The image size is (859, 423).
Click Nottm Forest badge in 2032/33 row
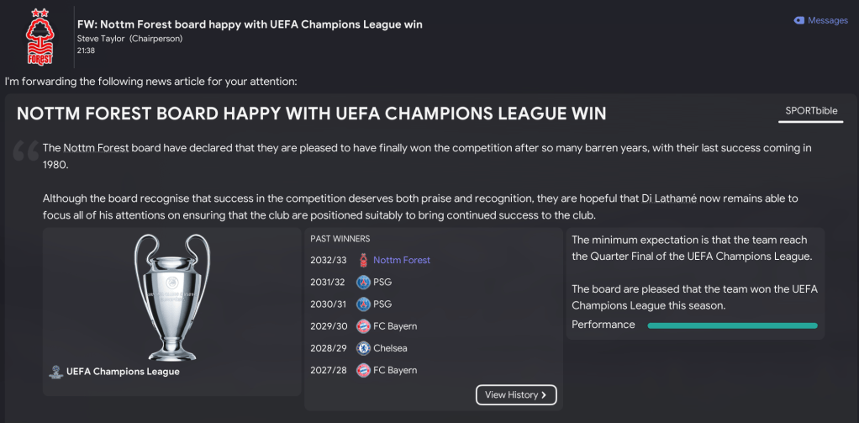(x=363, y=261)
